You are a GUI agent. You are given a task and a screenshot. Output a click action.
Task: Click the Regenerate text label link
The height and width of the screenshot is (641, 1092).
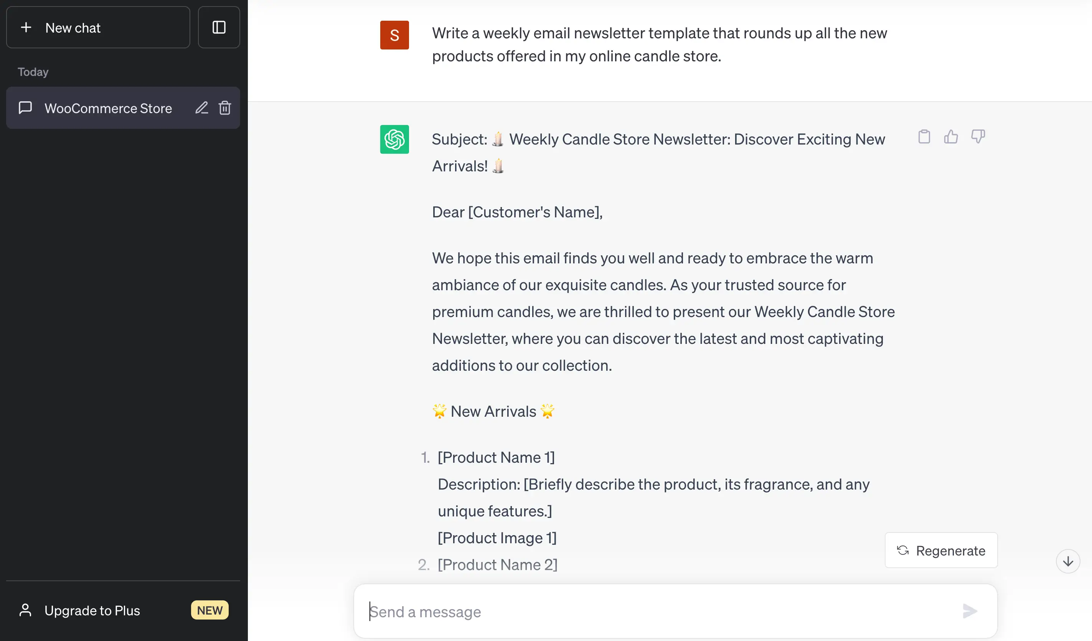(x=950, y=550)
